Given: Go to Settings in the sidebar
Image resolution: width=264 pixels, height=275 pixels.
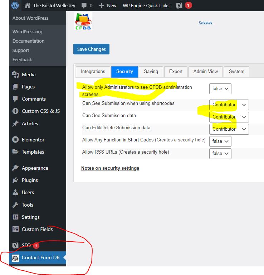Looking at the screenshot, I should coord(31,217).
